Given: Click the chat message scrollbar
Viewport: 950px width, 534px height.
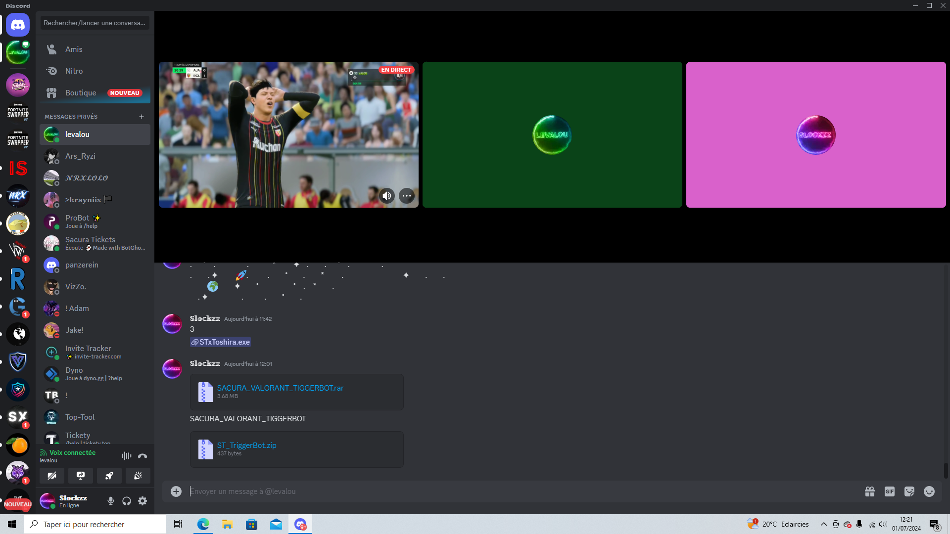Looking at the screenshot, I should pyautogui.click(x=946, y=471).
